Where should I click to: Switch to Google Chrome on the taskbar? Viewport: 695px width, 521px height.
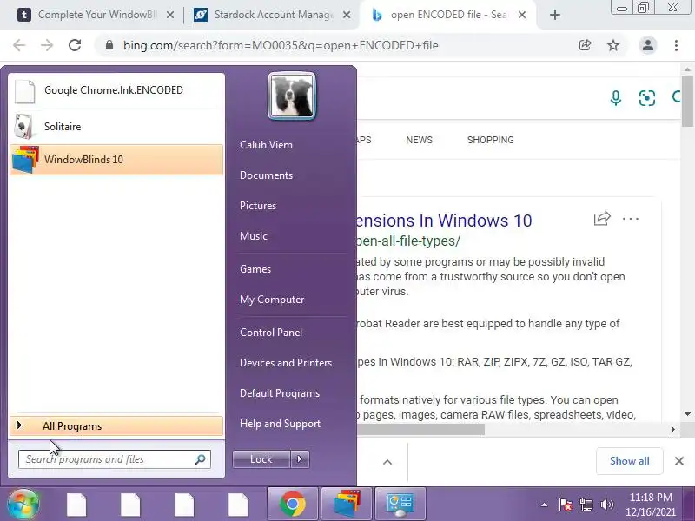[293, 505]
